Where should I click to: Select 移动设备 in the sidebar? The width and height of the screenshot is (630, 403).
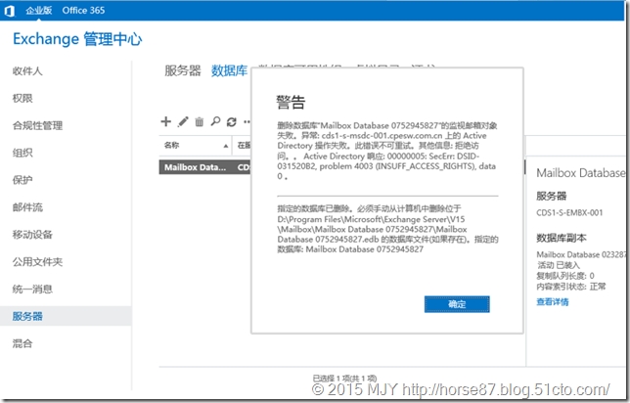(32, 235)
